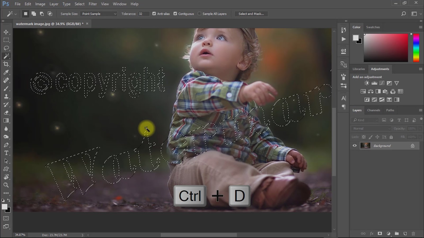The image size is (424, 238).
Task: Click Add an adjustment heading
Action: coord(367,77)
